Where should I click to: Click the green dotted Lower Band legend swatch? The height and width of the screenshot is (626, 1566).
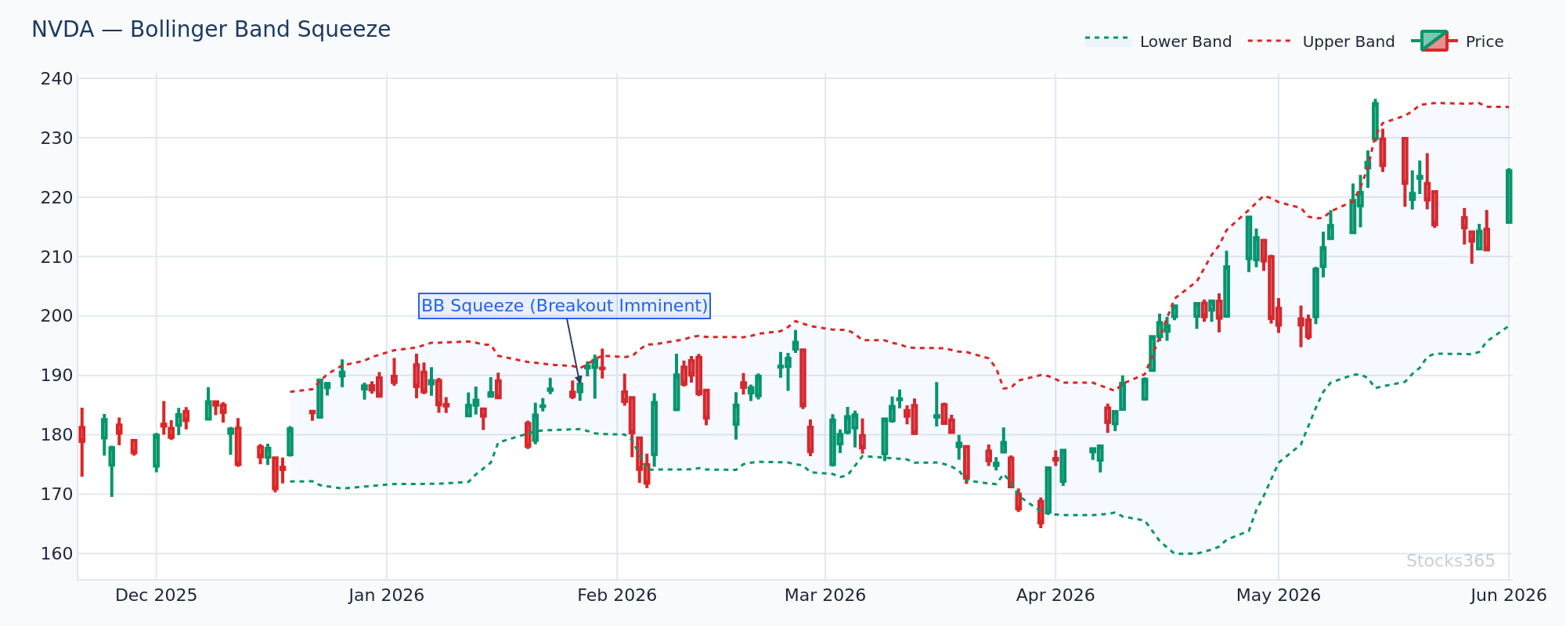(x=1109, y=40)
